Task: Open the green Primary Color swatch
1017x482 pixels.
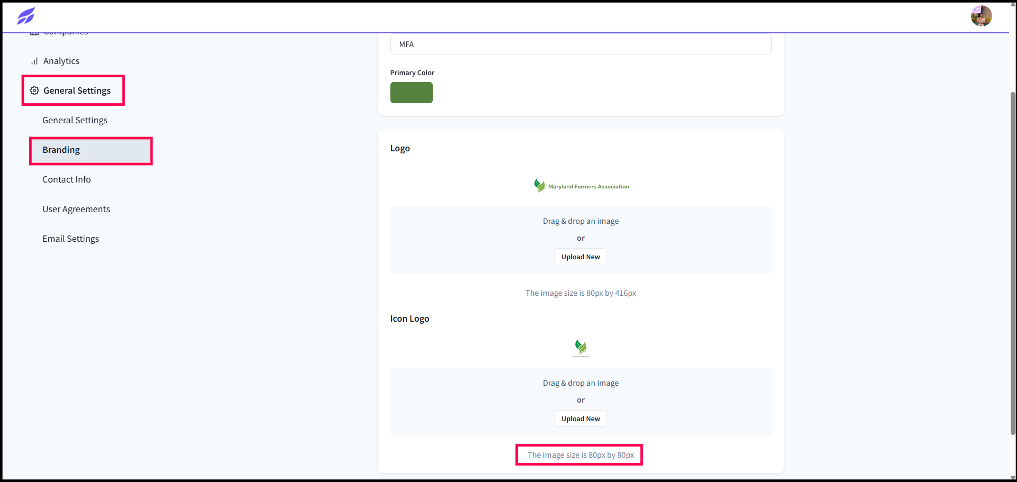Action: coord(412,93)
